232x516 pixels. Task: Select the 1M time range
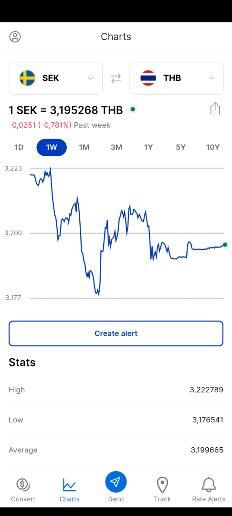point(84,148)
